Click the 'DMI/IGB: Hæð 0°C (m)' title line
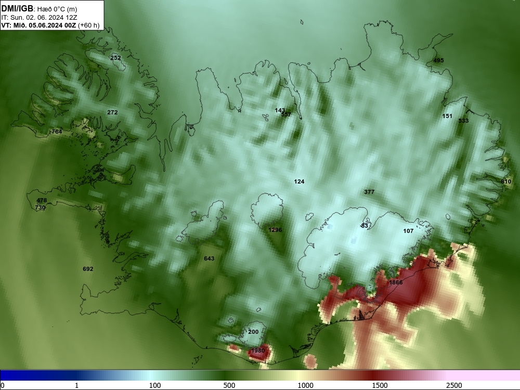 [39, 9]
